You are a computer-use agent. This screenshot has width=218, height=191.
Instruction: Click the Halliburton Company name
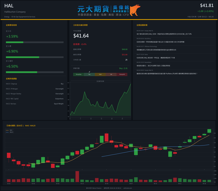click(15, 12)
